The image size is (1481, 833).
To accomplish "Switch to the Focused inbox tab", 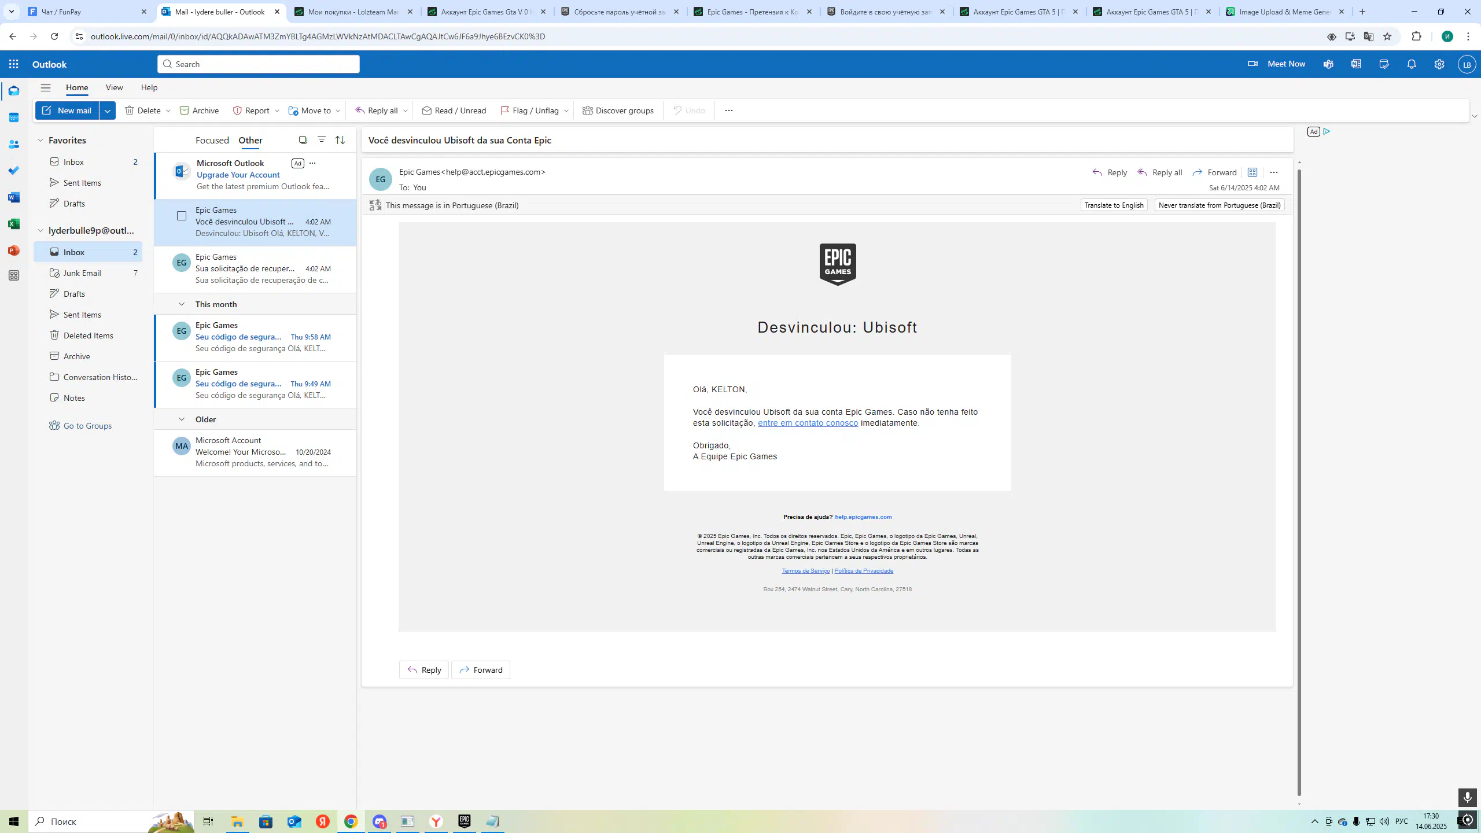I will point(212,141).
